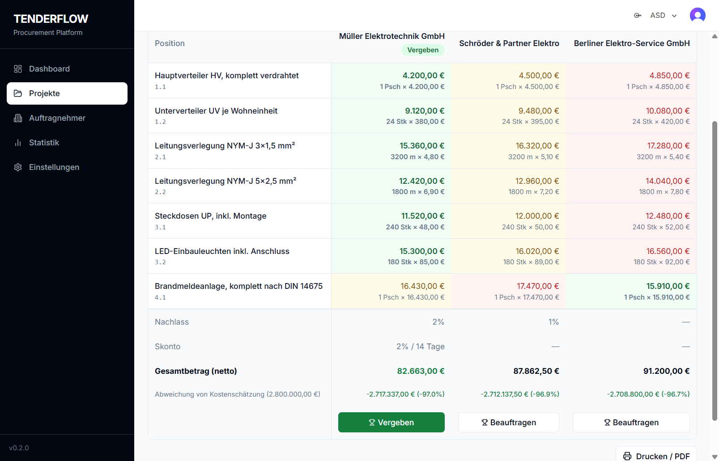The height and width of the screenshot is (461, 719).
Task: Click the Projekte folder icon
Action: pos(18,93)
